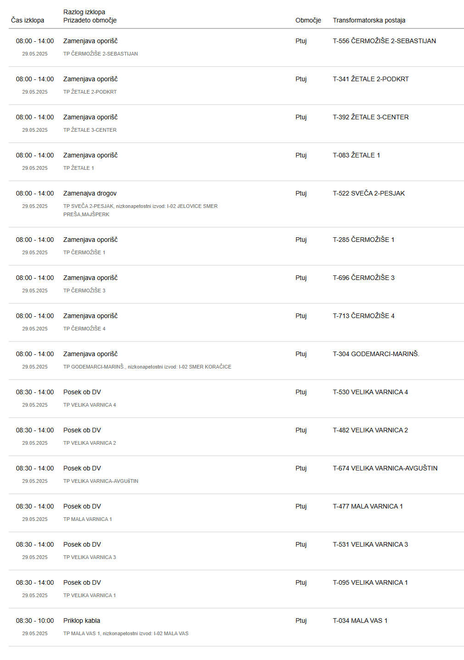Click the Priklop kabla outage reason
The image size is (464, 660).
(82, 621)
